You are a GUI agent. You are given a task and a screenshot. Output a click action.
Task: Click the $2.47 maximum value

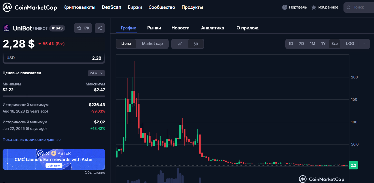coord(100,90)
